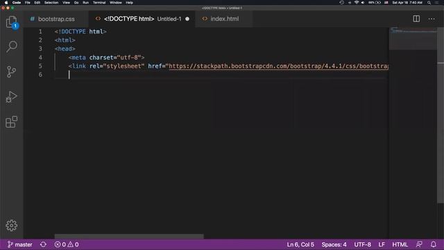Screen dimensions: 444x250
Task: Click the Wi-Fi status icon
Action: [357, 3]
